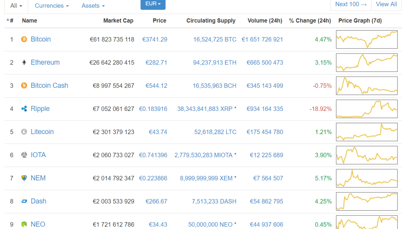Click the Ripple logo icon
Screen dimensions: 408x229
[x=24, y=109]
